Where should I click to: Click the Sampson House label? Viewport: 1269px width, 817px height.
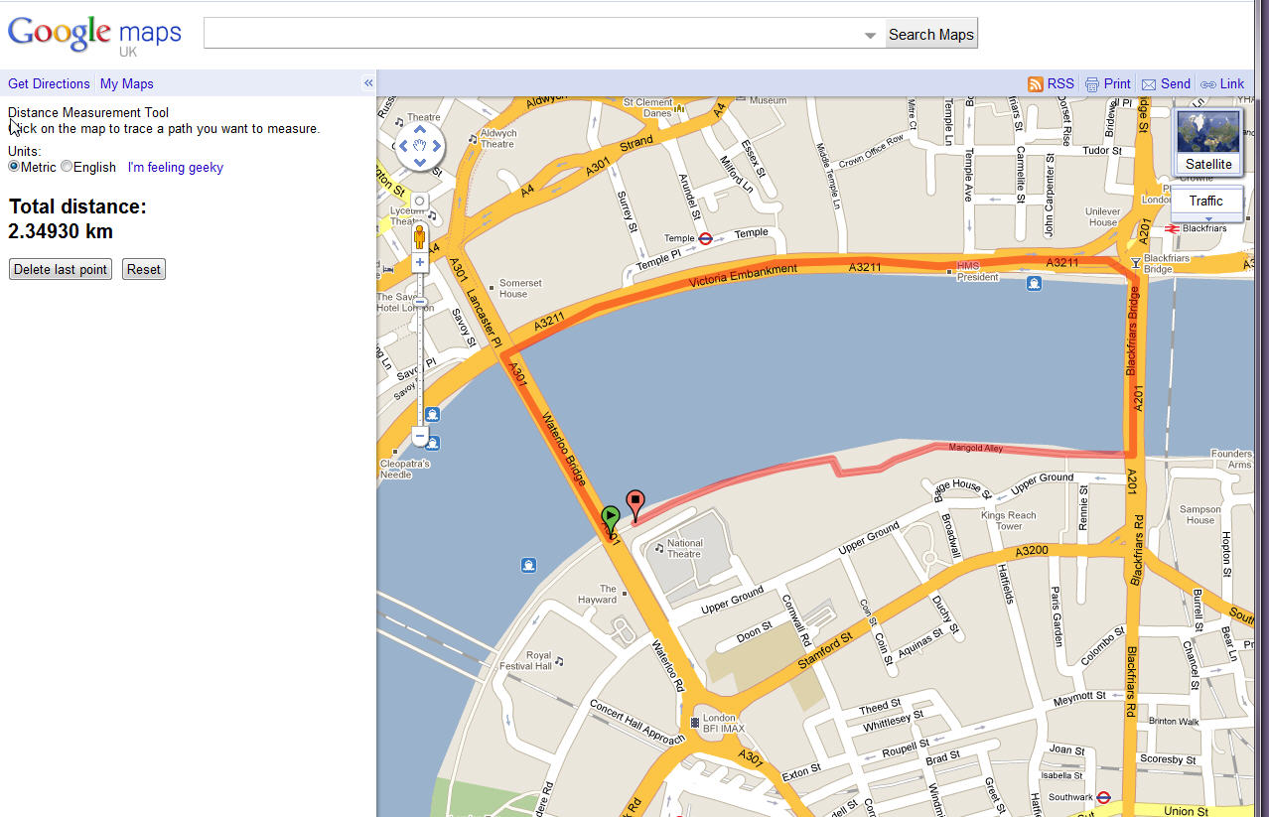pos(1199,514)
